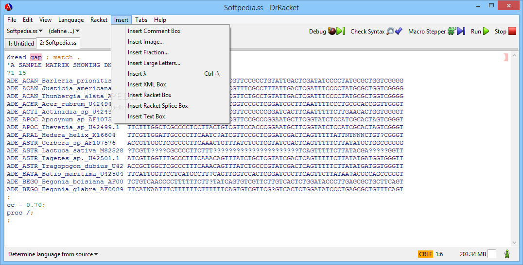
Task: Choose Insert Fraction...
Action: click(171, 52)
